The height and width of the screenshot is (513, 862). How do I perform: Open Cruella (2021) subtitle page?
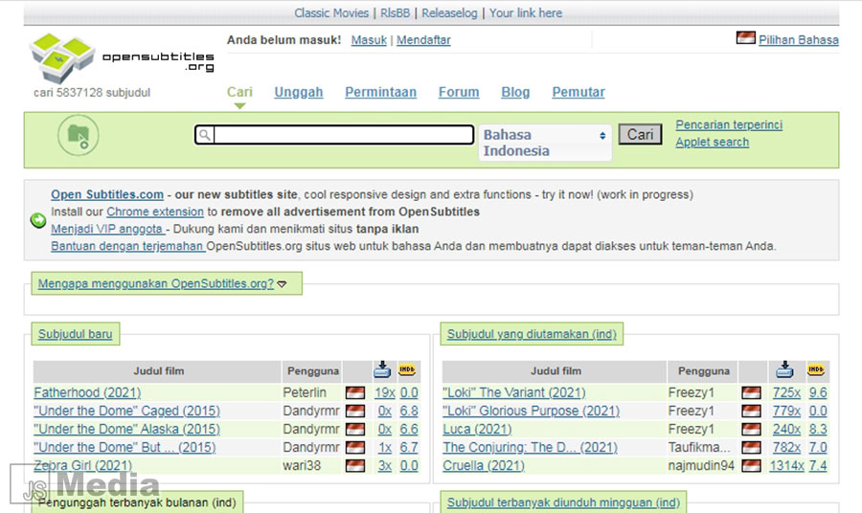pos(484,466)
